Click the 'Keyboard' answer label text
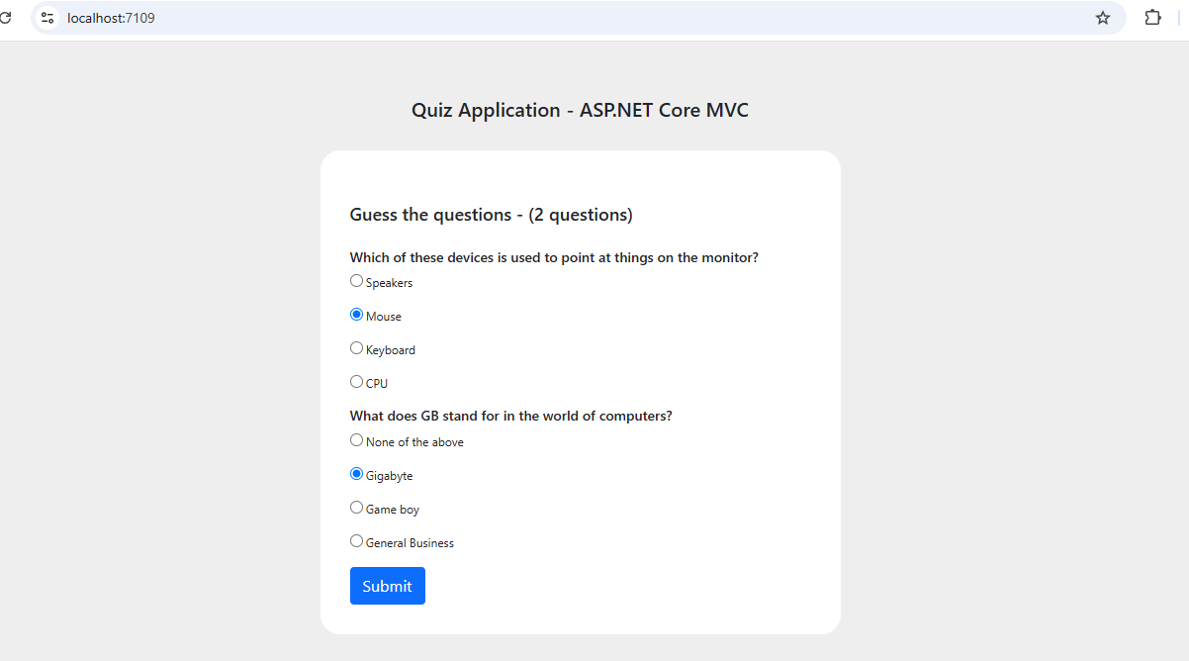The width and height of the screenshot is (1189, 661). [391, 350]
